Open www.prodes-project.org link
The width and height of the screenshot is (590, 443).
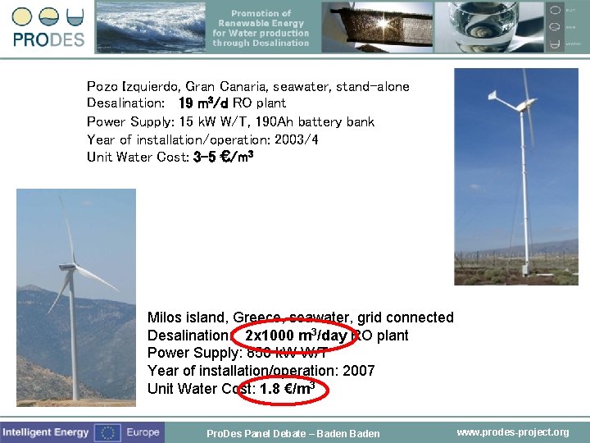[513, 432]
